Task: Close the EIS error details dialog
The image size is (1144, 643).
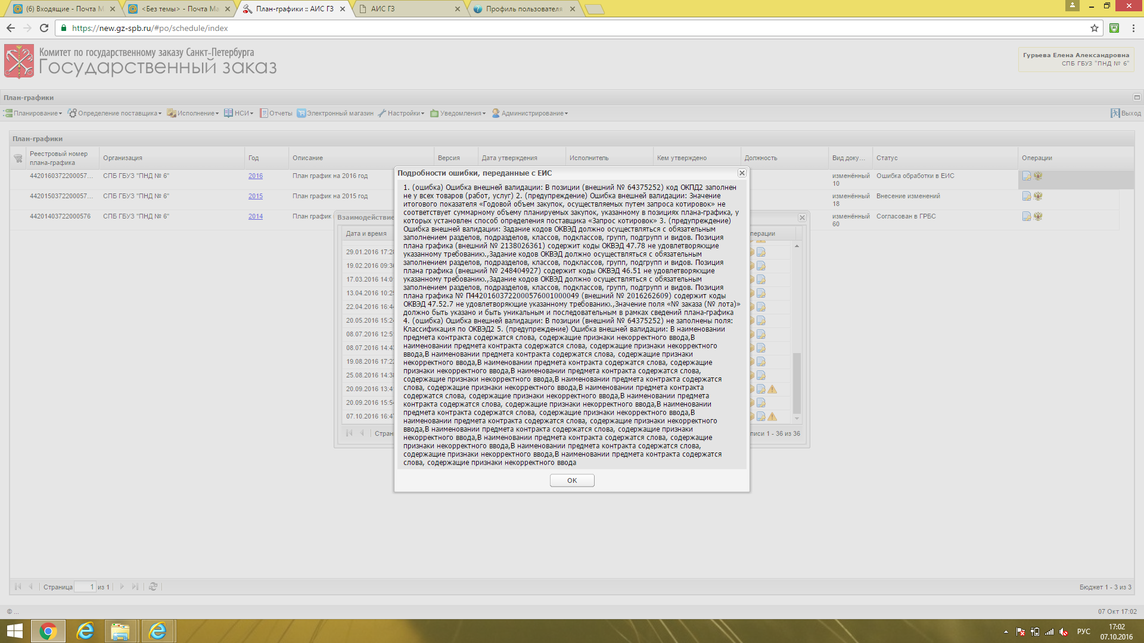Action: (x=742, y=173)
